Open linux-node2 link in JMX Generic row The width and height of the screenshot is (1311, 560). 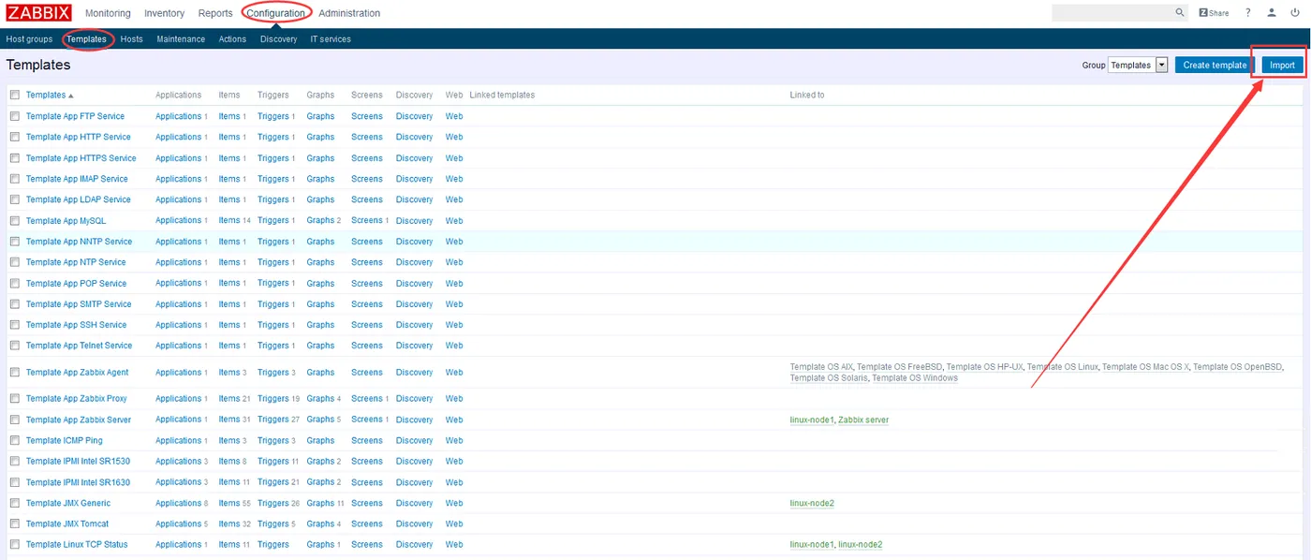(x=812, y=503)
